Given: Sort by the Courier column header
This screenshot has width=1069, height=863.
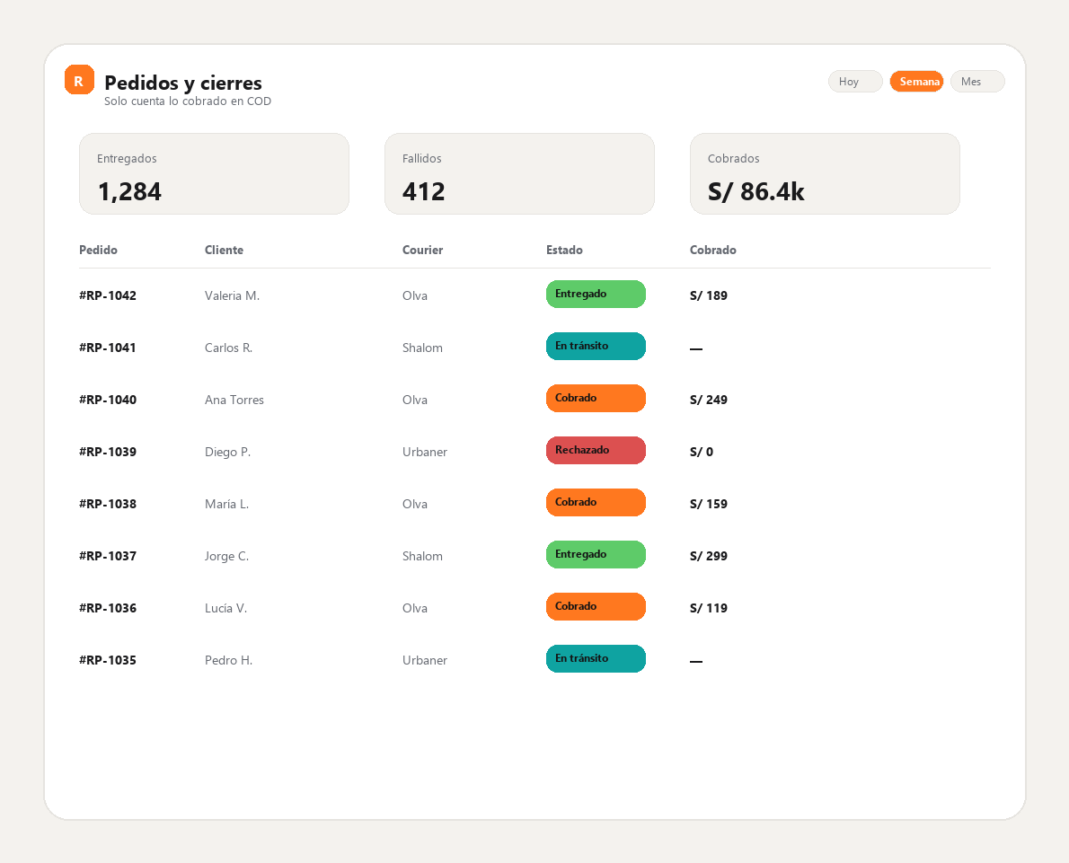Looking at the screenshot, I should (422, 251).
